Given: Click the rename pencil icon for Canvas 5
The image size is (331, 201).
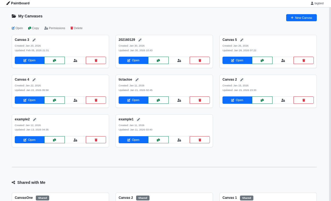Looking at the screenshot, I should pyautogui.click(x=242, y=40).
